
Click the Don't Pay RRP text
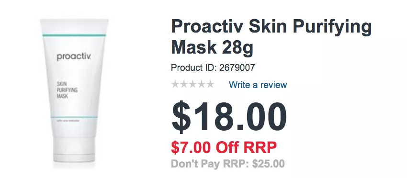[x=210, y=164]
